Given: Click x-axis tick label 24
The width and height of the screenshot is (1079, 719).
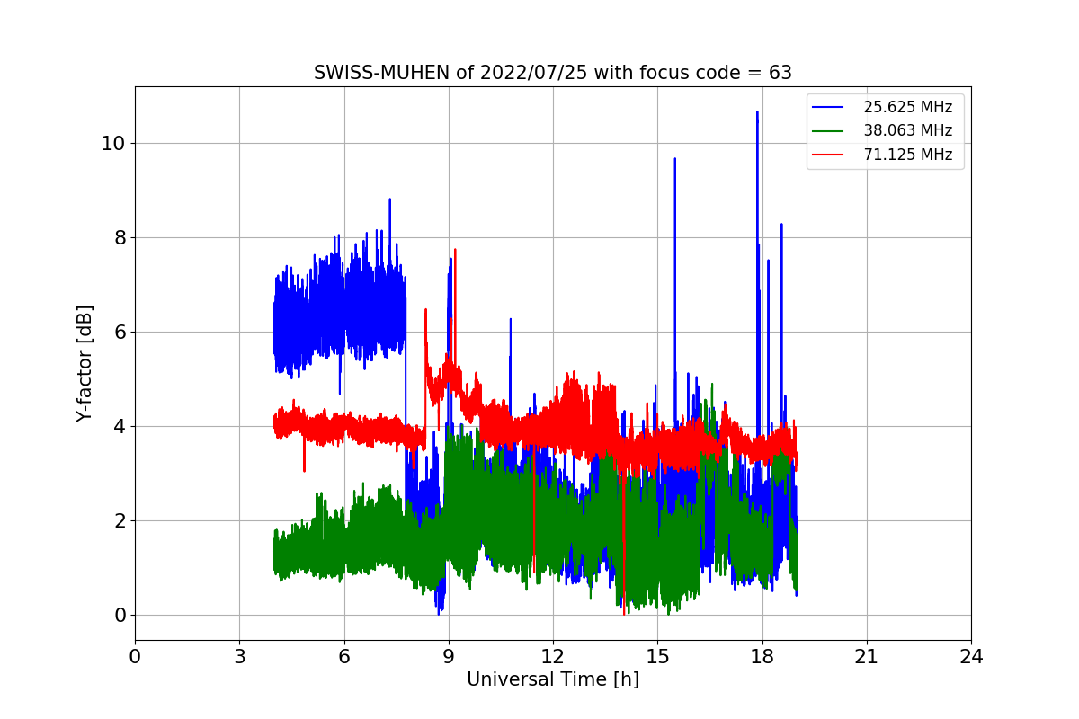Looking at the screenshot, I should click(x=971, y=657).
